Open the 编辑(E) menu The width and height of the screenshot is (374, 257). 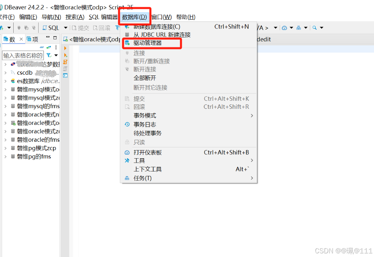pos(28,17)
